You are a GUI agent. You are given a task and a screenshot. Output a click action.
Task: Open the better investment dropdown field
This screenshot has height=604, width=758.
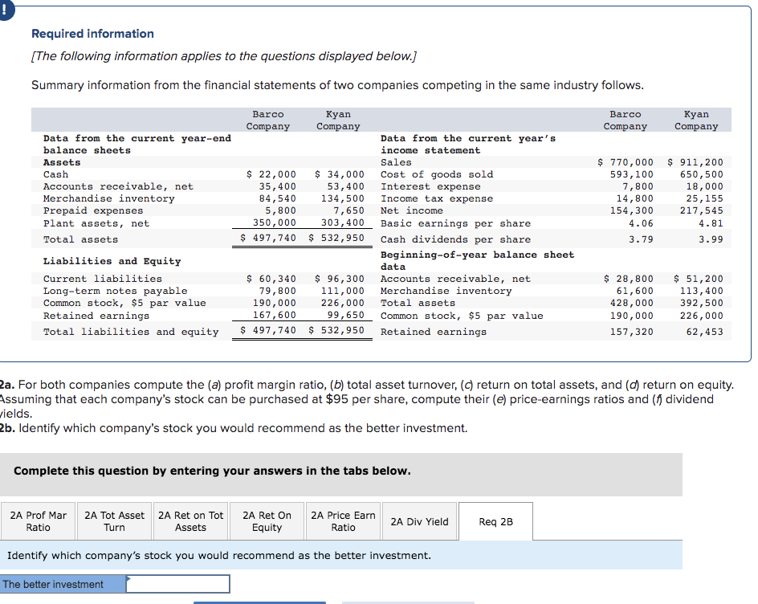click(178, 584)
